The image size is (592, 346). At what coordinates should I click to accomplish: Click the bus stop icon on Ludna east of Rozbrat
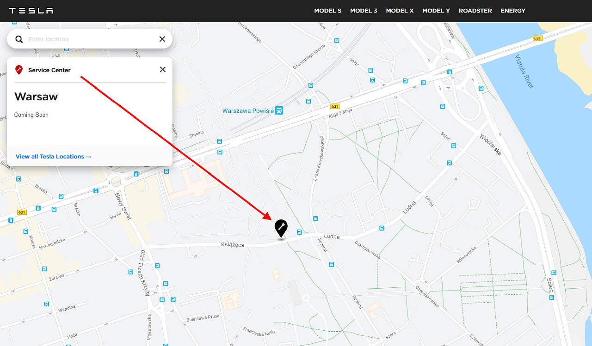tap(382, 228)
